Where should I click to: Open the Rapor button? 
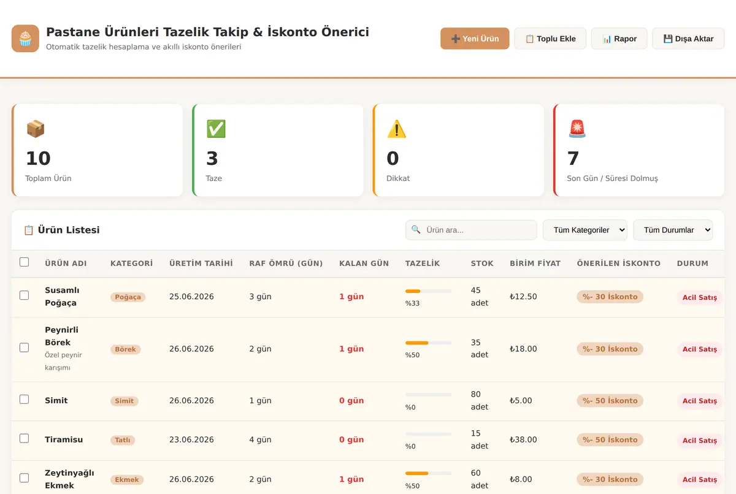click(619, 39)
